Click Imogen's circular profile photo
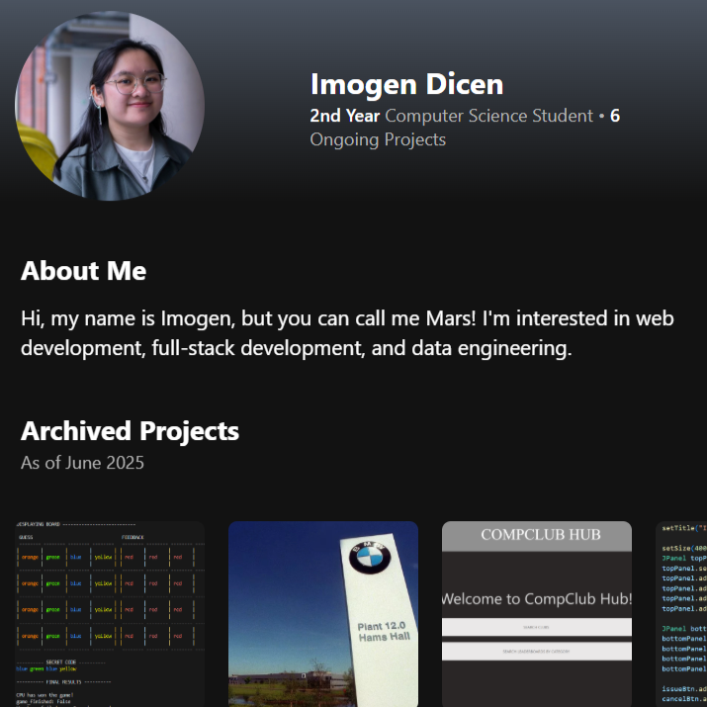The image size is (707, 707). coord(110,106)
